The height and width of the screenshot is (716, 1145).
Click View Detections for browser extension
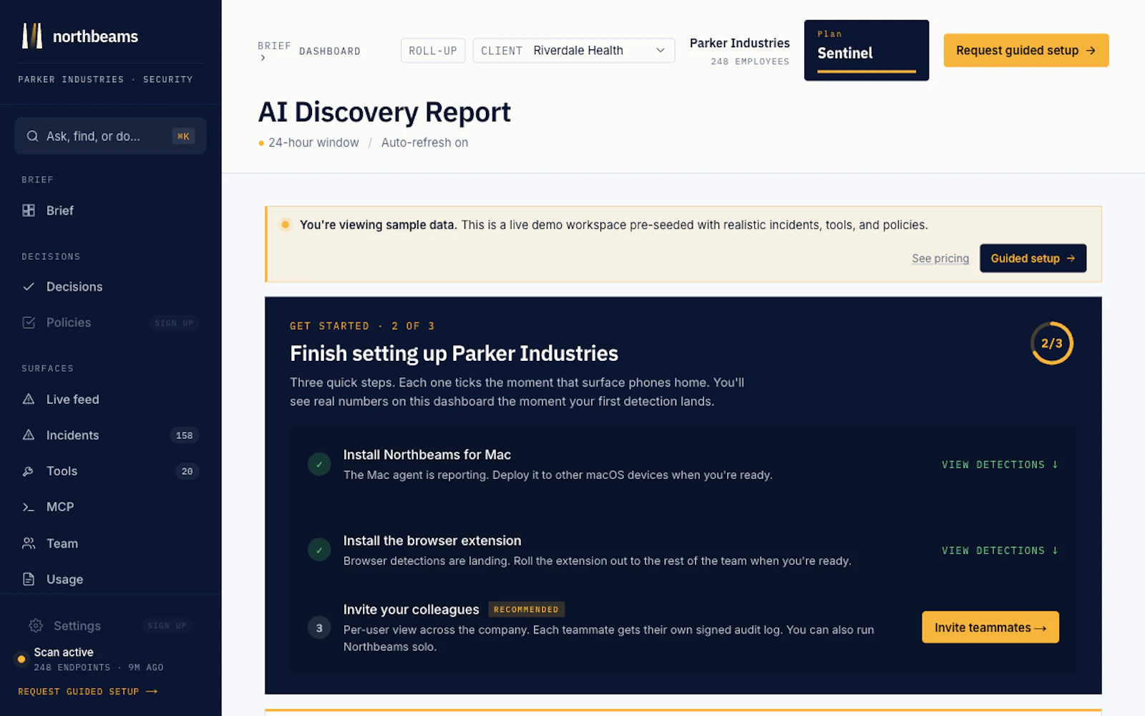coord(1000,551)
